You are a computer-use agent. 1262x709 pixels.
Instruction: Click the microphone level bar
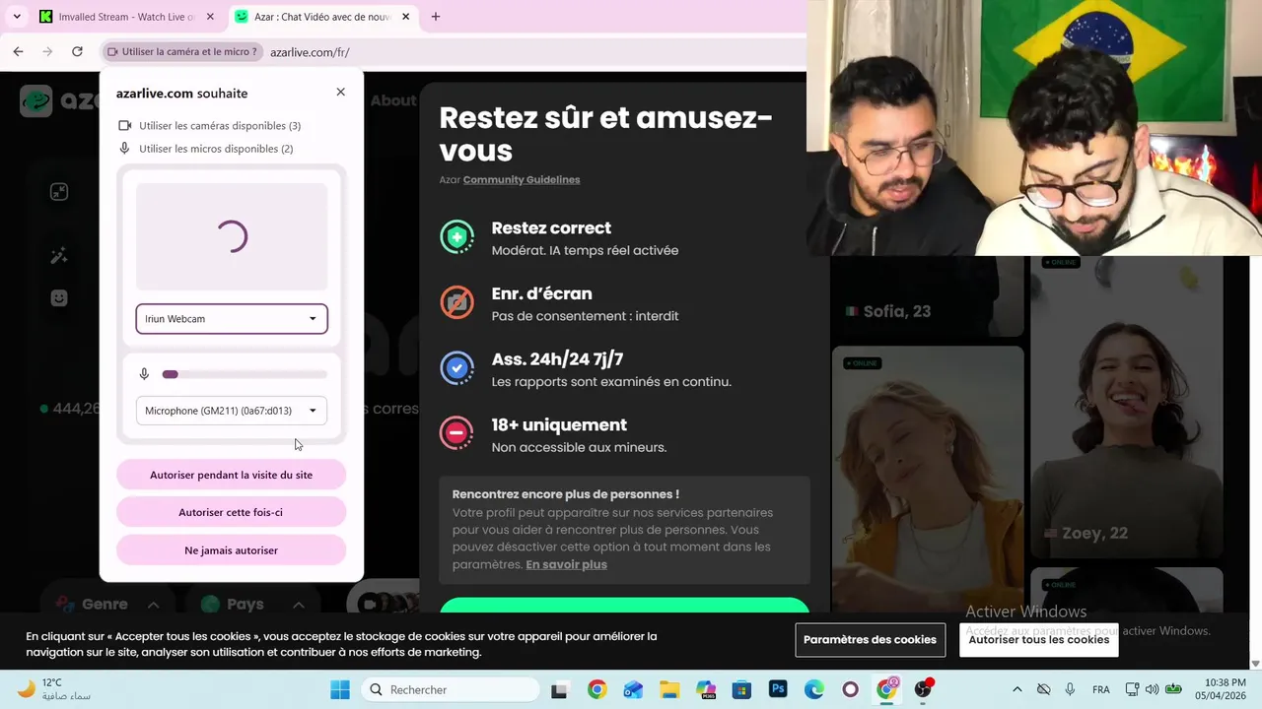click(x=245, y=374)
